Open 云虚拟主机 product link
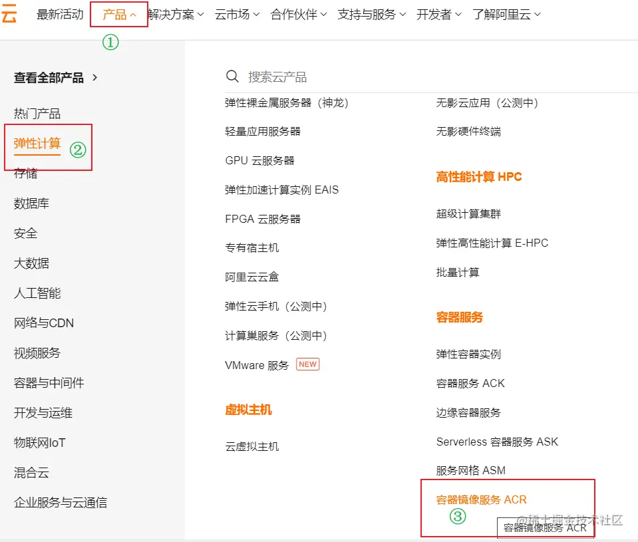Screen dimensions: 638x542 pyautogui.click(x=252, y=446)
